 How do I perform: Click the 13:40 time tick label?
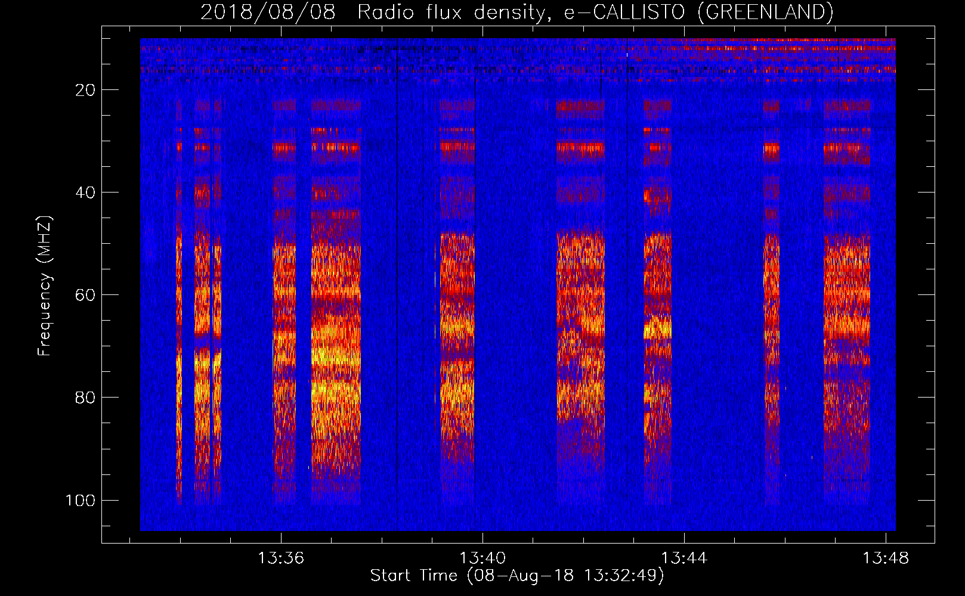click(x=482, y=558)
